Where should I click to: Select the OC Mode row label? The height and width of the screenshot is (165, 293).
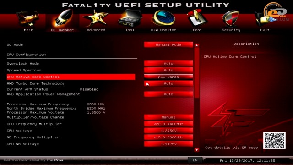point(15,44)
